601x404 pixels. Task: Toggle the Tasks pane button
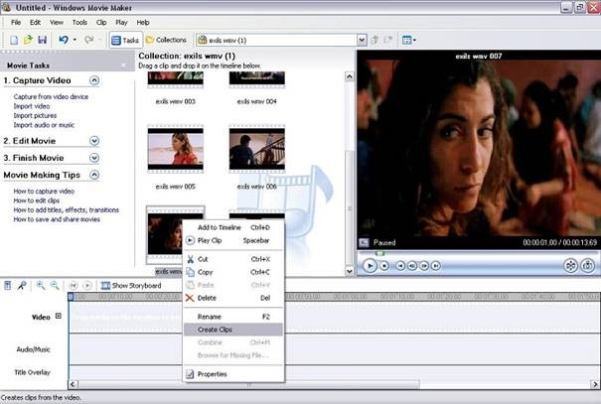tap(125, 40)
